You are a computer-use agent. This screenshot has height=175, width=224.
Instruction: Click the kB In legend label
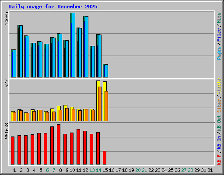pyautogui.click(x=219, y=142)
